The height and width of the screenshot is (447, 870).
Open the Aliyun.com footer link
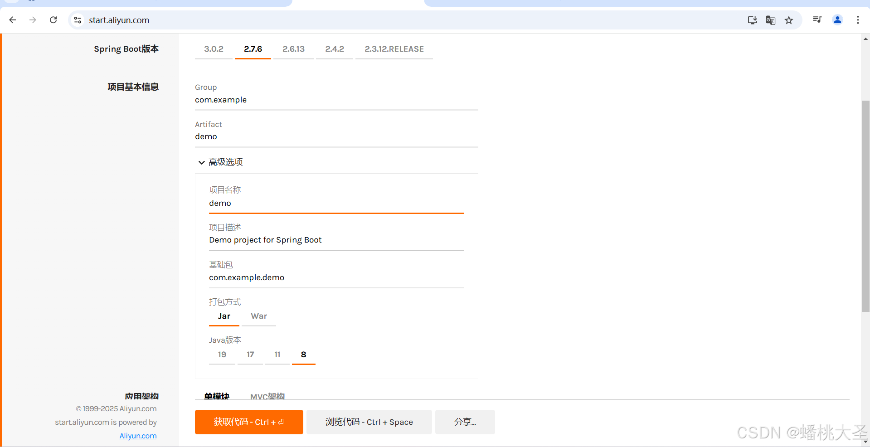138,436
